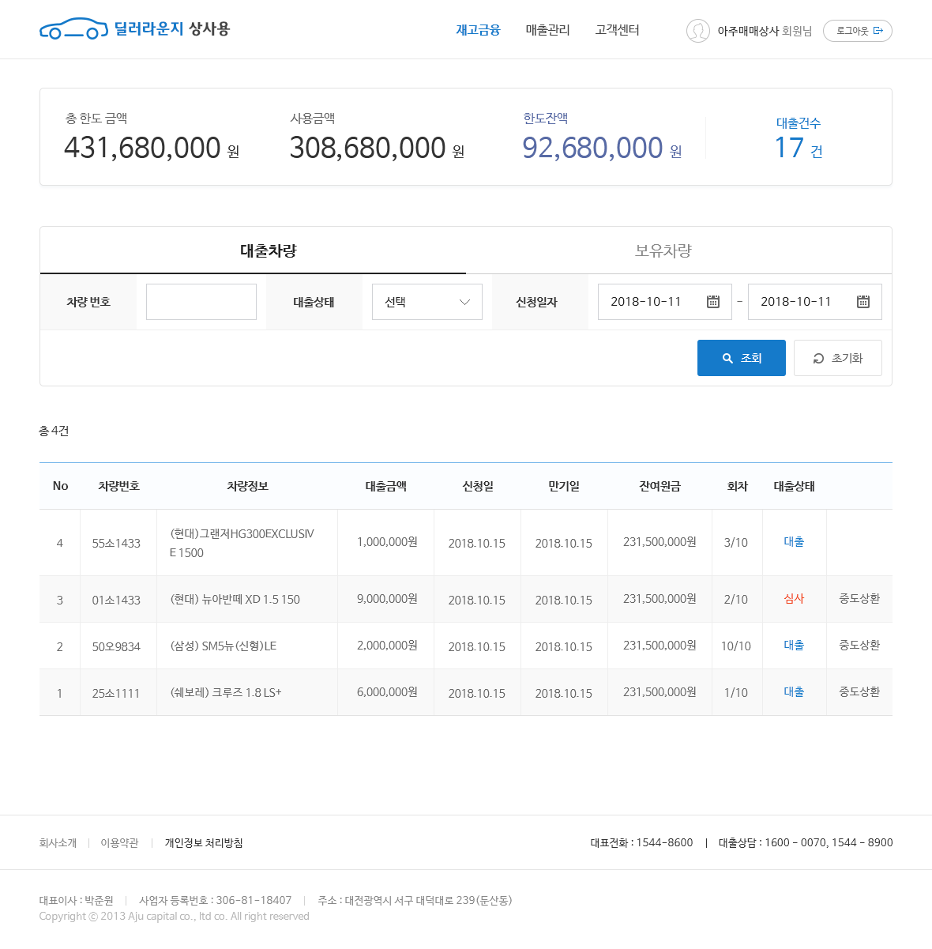This screenshot has height=949, width=932.
Task: Click the exit icon beside 로그아웃
Action: click(879, 31)
